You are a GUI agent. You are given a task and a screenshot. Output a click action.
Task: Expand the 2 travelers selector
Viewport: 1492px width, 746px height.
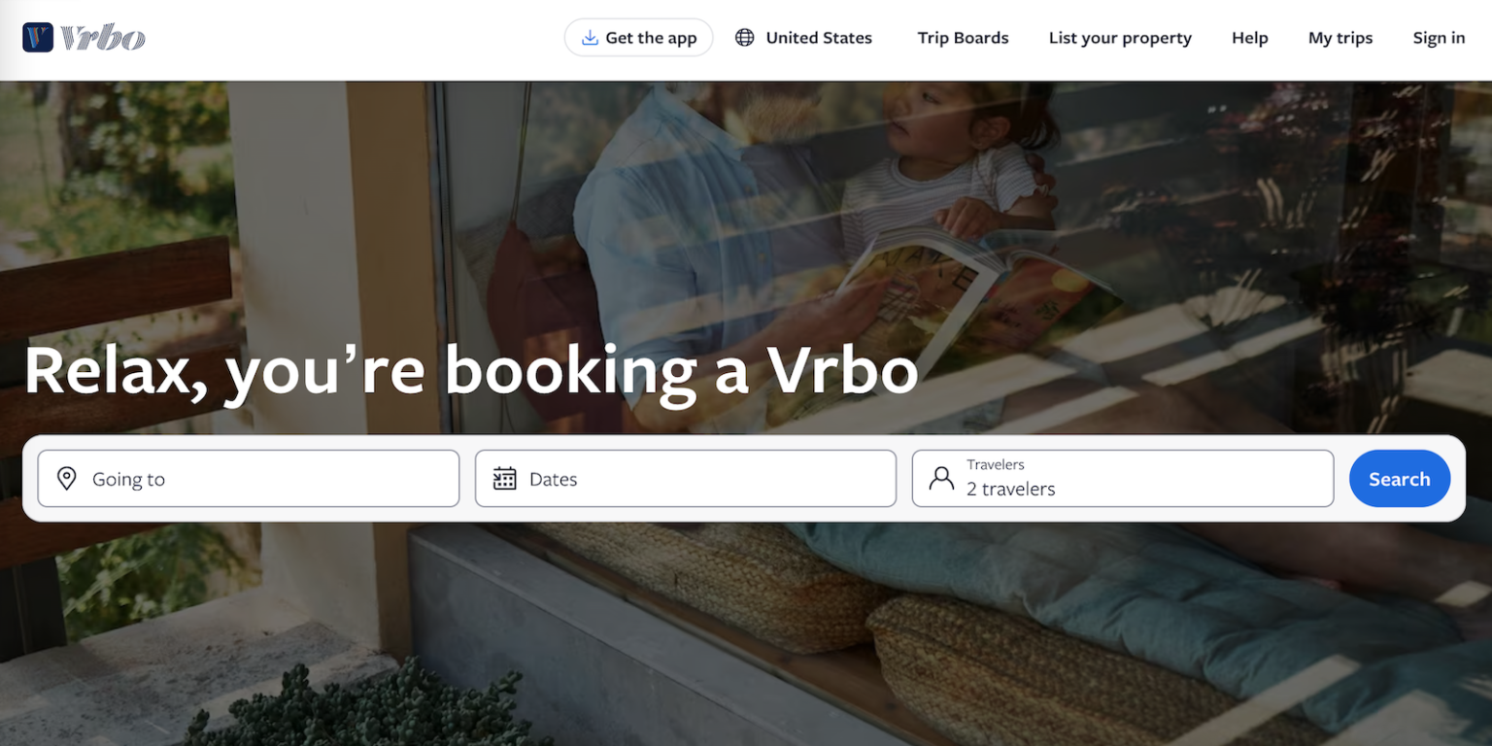pos(1123,478)
